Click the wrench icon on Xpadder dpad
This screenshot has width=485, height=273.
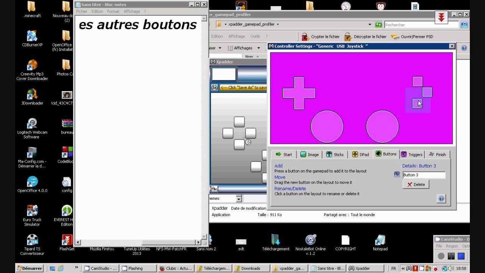click(248, 142)
